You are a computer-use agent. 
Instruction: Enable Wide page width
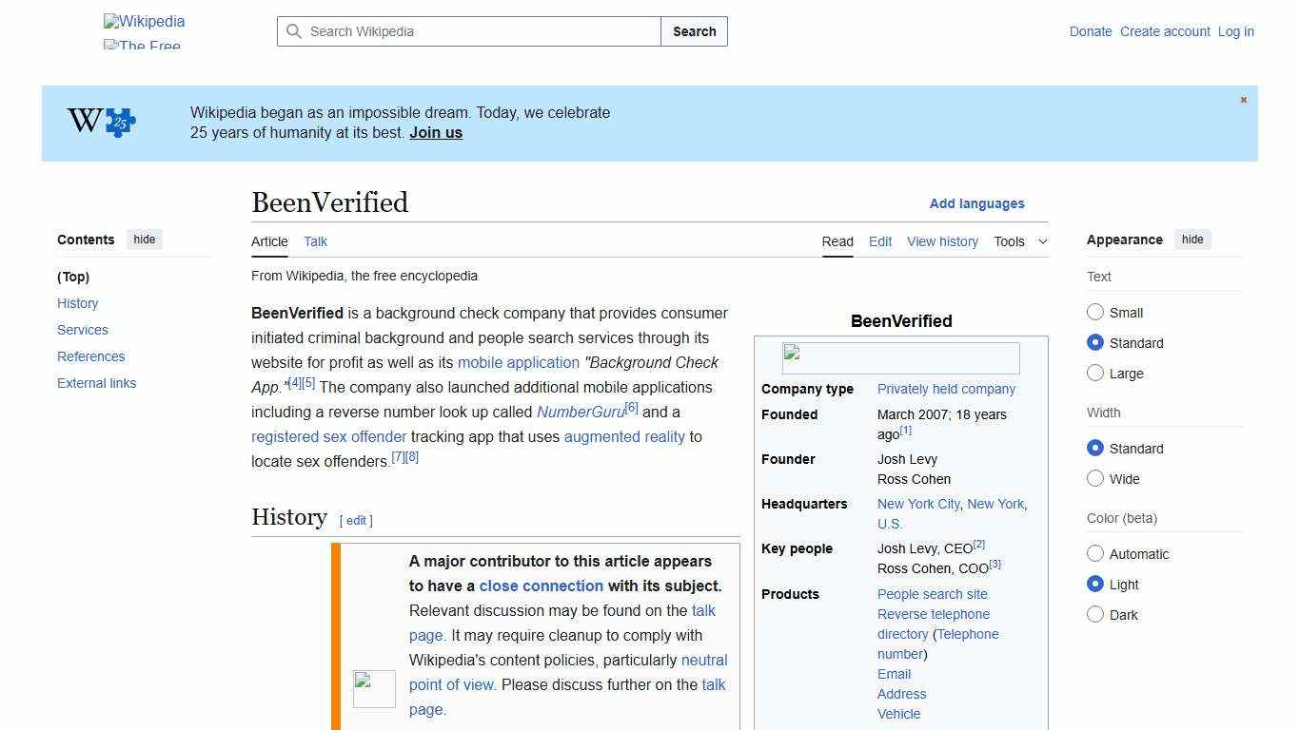click(x=1095, y=479)
